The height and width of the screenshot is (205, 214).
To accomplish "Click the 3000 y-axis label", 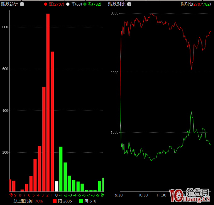I will click(x=114, y=13).
